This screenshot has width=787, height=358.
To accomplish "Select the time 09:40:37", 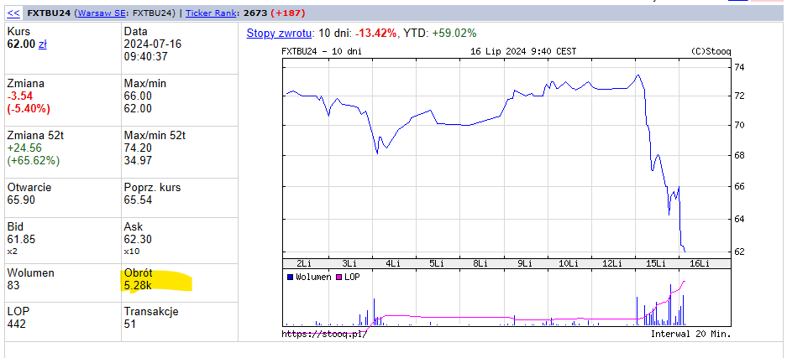I will (145, 56).
